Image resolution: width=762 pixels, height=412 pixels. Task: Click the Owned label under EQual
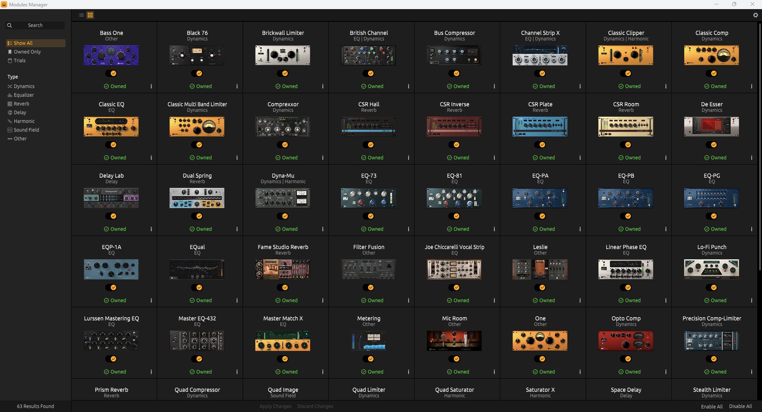coord(201,300)
